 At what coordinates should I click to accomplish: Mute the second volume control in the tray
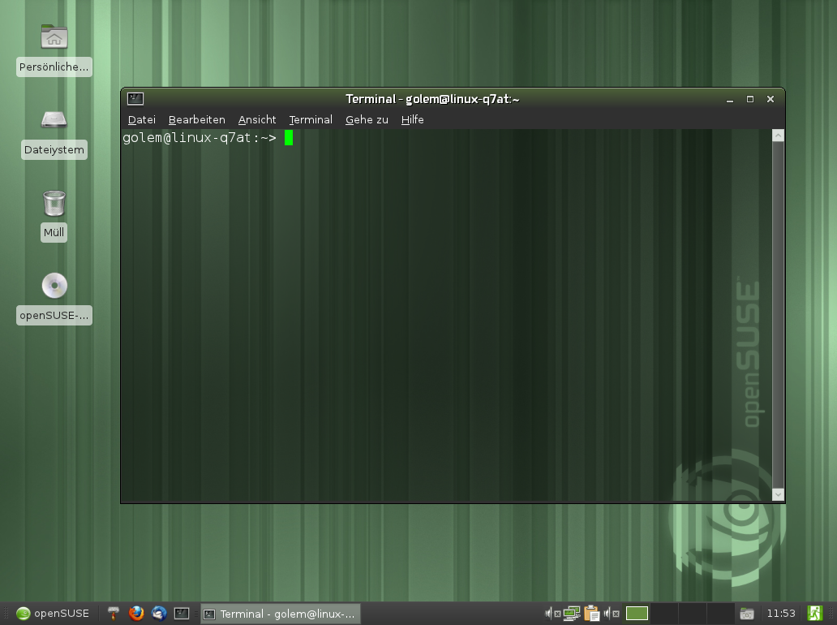point(607,614)
